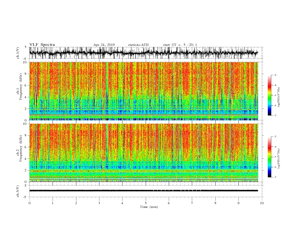The height and width of the screenshot is (228, 295).
Task: Click the ch.3(V) axis label
Action: pyautogui.click(x=18, y=191)
